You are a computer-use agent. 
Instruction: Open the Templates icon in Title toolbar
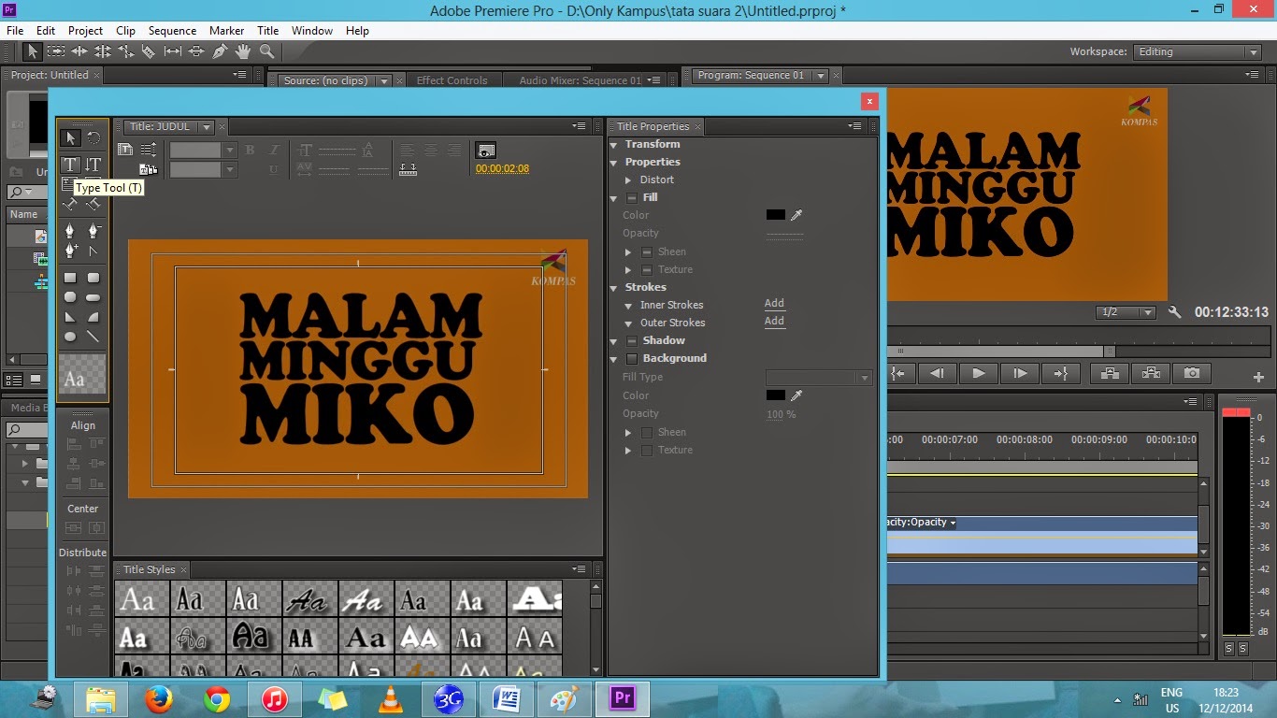(x=149, y=169)
